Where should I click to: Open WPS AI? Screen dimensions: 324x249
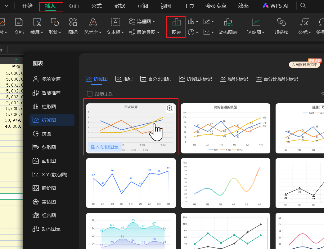click(x=276, y=6)
